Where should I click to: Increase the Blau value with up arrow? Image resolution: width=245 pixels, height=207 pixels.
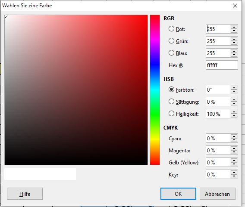[234, 51]
